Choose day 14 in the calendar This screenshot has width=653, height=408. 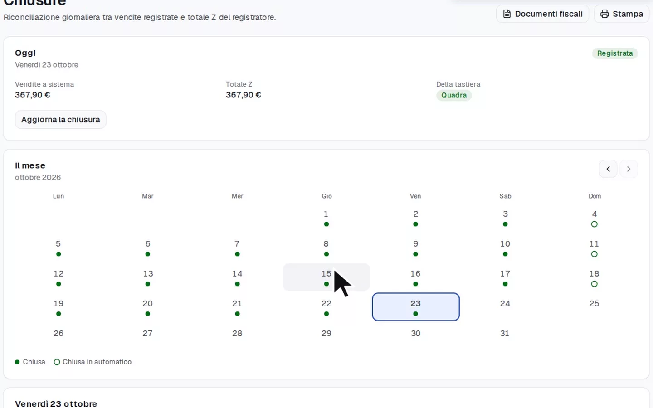coord(237,277)
